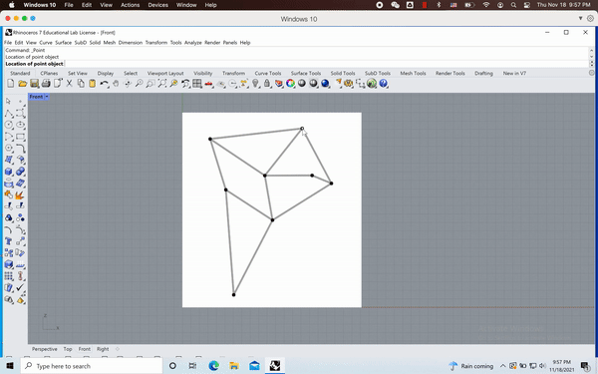598x374 pixels.
Task: Click the Windows taskbar search box
Action: pos(92,366)
